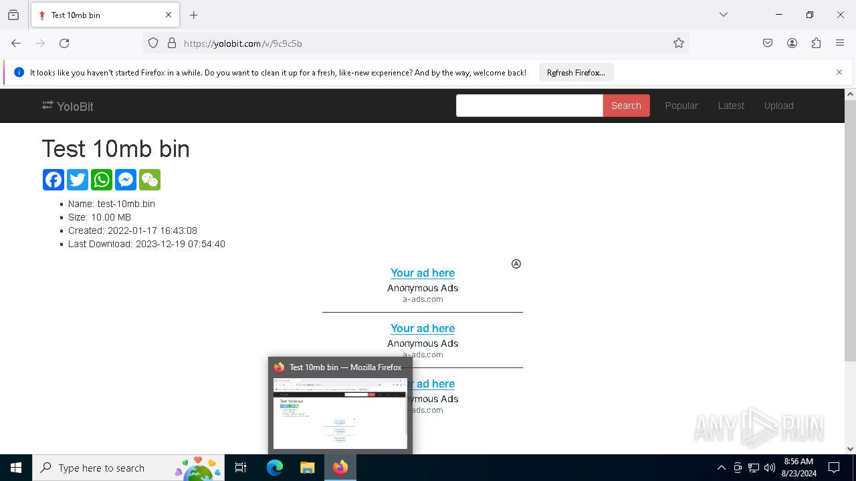Share the file via WeChat
856x481 pixels.
click(150, 180)
